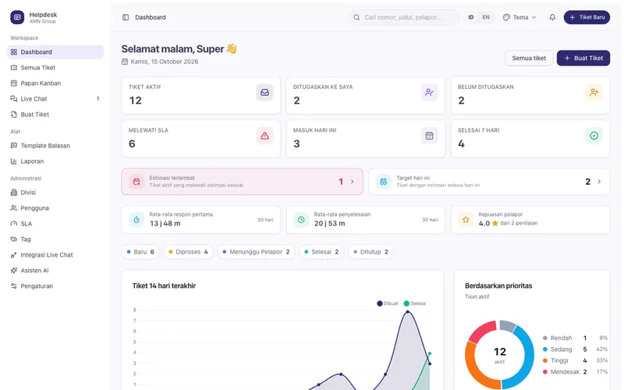Screen dimensions: 624x390
Task: Click the clock icon for rata-rata penyelesaian
Action: (301, 220)
